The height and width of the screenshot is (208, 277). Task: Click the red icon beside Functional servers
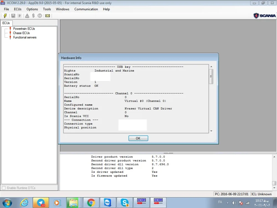point(10,37)
